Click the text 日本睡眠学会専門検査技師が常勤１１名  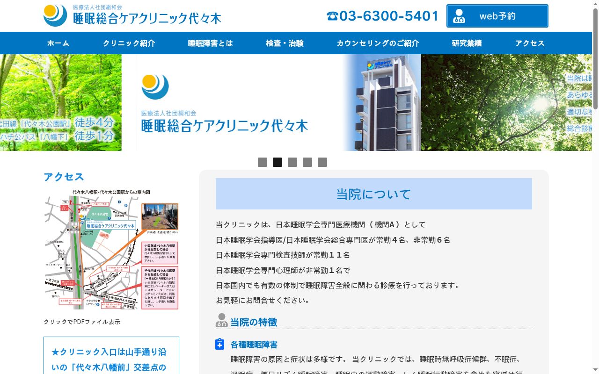point(283,255)
